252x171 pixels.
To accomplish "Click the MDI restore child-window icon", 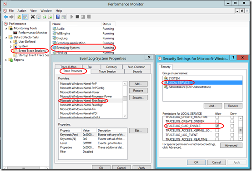I will (x=242, y=11).
